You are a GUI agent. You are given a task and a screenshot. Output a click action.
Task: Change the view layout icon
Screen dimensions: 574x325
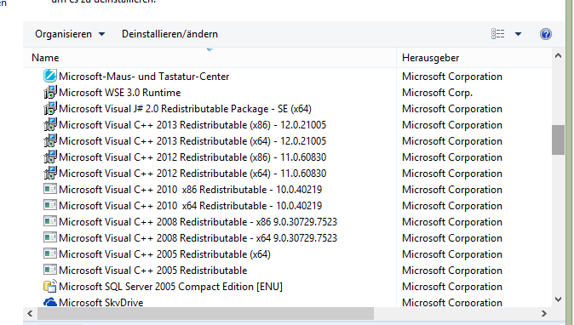click(x=497, y=34)
